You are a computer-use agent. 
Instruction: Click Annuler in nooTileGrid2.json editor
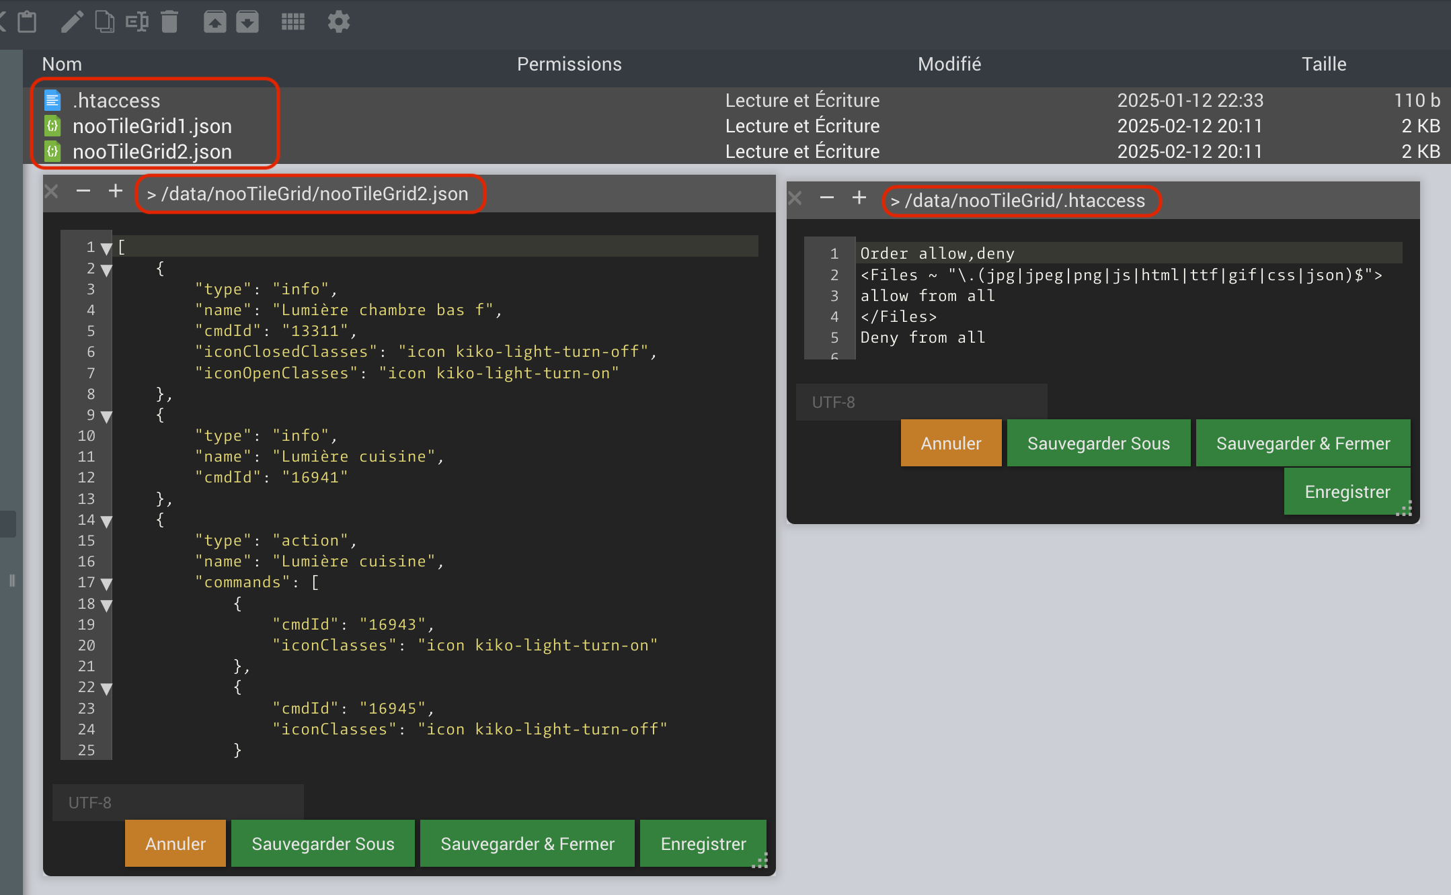(x=175, y=843)
